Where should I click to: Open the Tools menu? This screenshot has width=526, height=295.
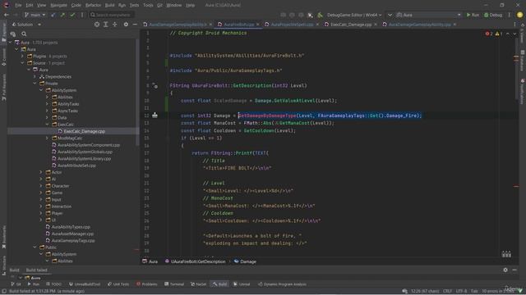pyautogui.click(x=148, y=6)
